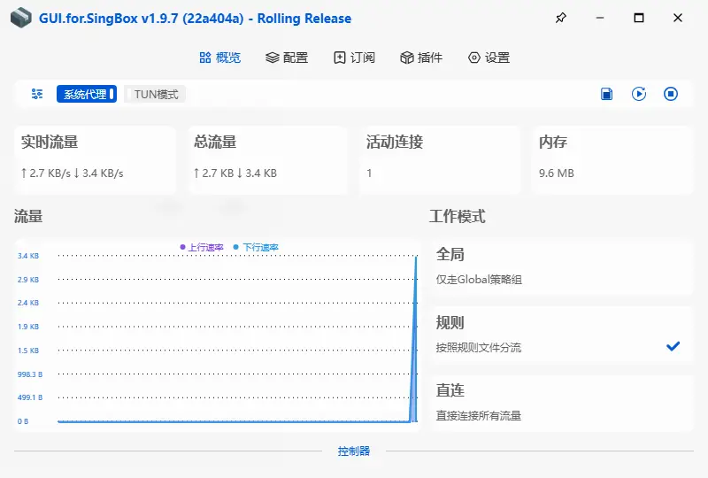This screenshot has width=708, height=478.
Task: Click the 内存 memory card
Action: [612, 159]
